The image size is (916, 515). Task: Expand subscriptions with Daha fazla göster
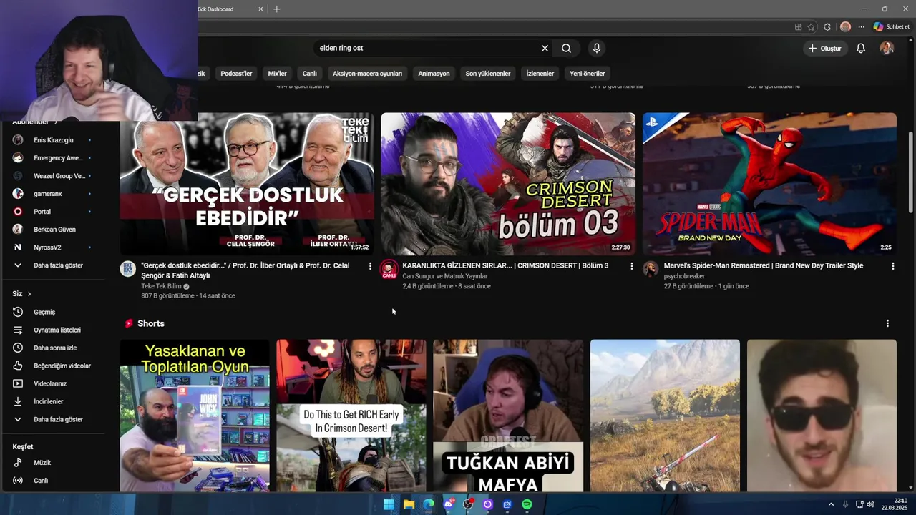[52, 265]
